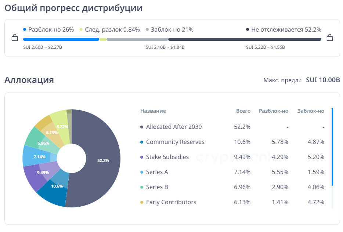Viewport: 343px width, 232px height.
Task: Sort by the Разблок-но column header
Action: point(273,111)
